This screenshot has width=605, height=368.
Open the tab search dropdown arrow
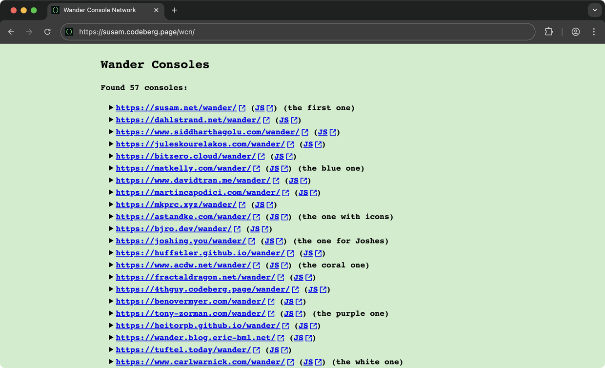coord(594,10)
